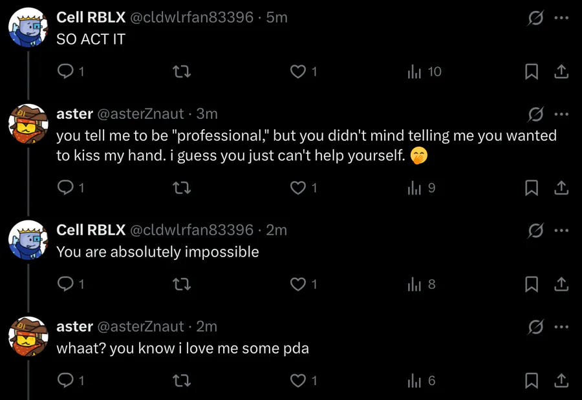
Task: Like aster's "professional" reply
Action: [297, 188]
